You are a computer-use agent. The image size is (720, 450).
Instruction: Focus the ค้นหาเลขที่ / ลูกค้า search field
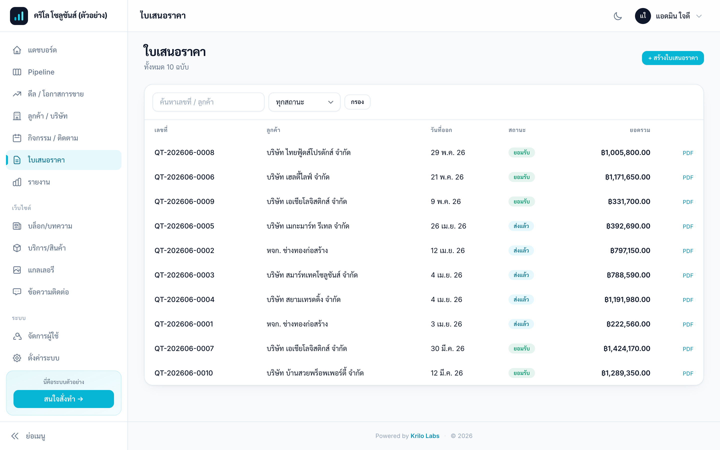[x=208, y=102]
